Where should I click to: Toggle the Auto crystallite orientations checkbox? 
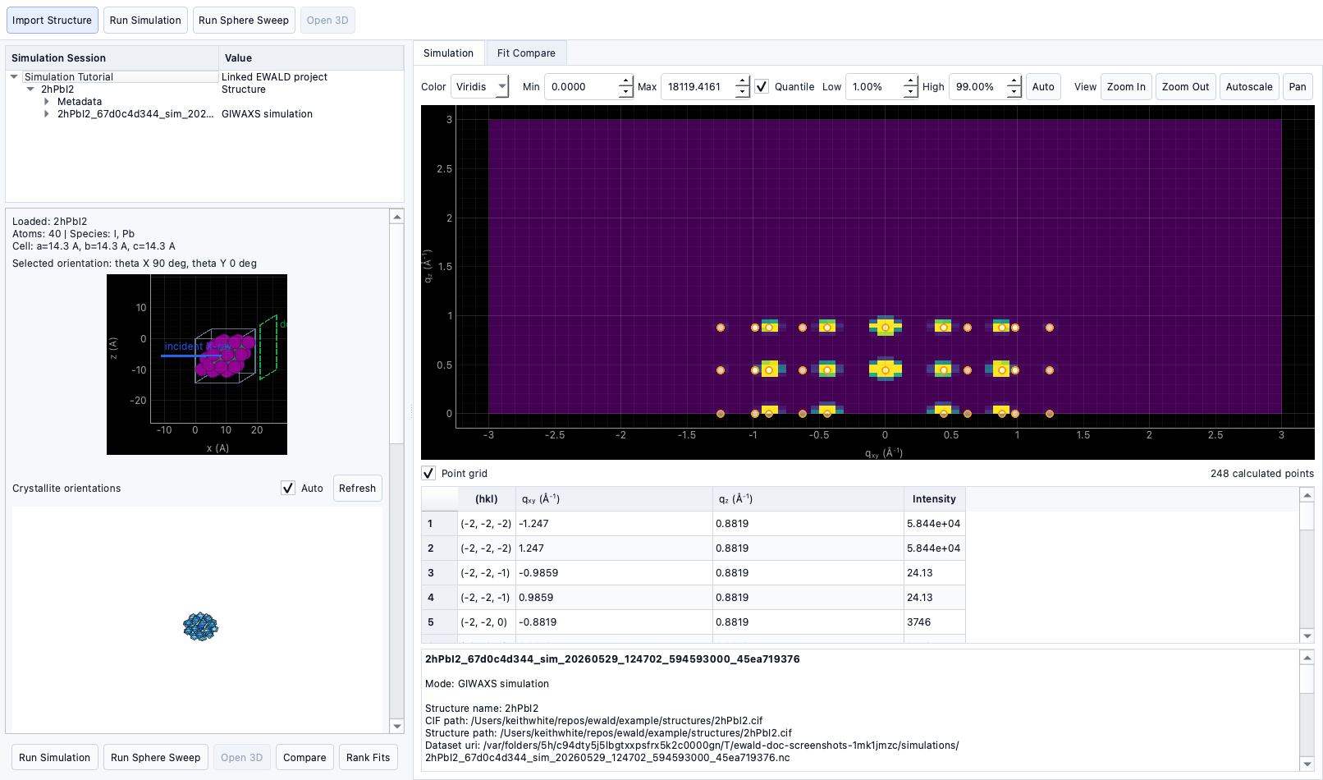(x=288, y=488)
